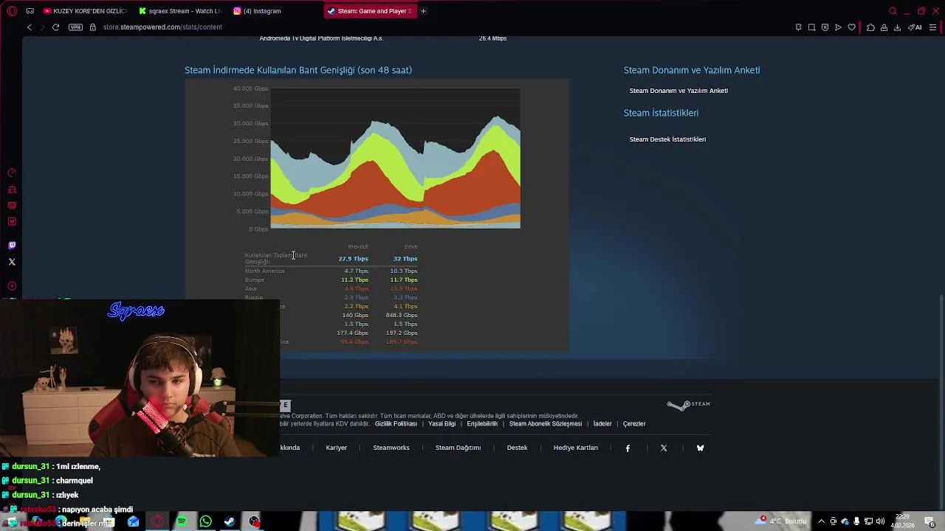Open the extensions cube icon
Image resolution: width=945 pixels, height=531 pixels.
tap(870, 27)
